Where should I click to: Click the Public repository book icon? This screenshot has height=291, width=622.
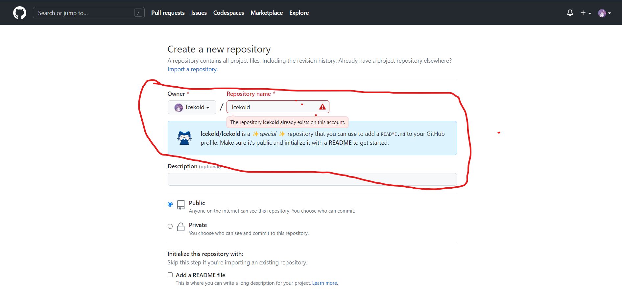point(181,205)
